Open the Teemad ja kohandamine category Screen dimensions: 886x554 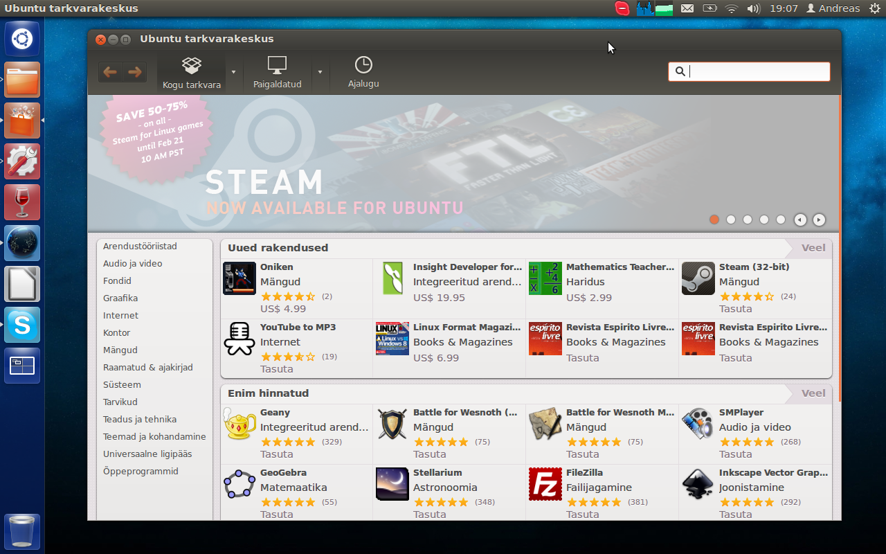tap(154, 436)
